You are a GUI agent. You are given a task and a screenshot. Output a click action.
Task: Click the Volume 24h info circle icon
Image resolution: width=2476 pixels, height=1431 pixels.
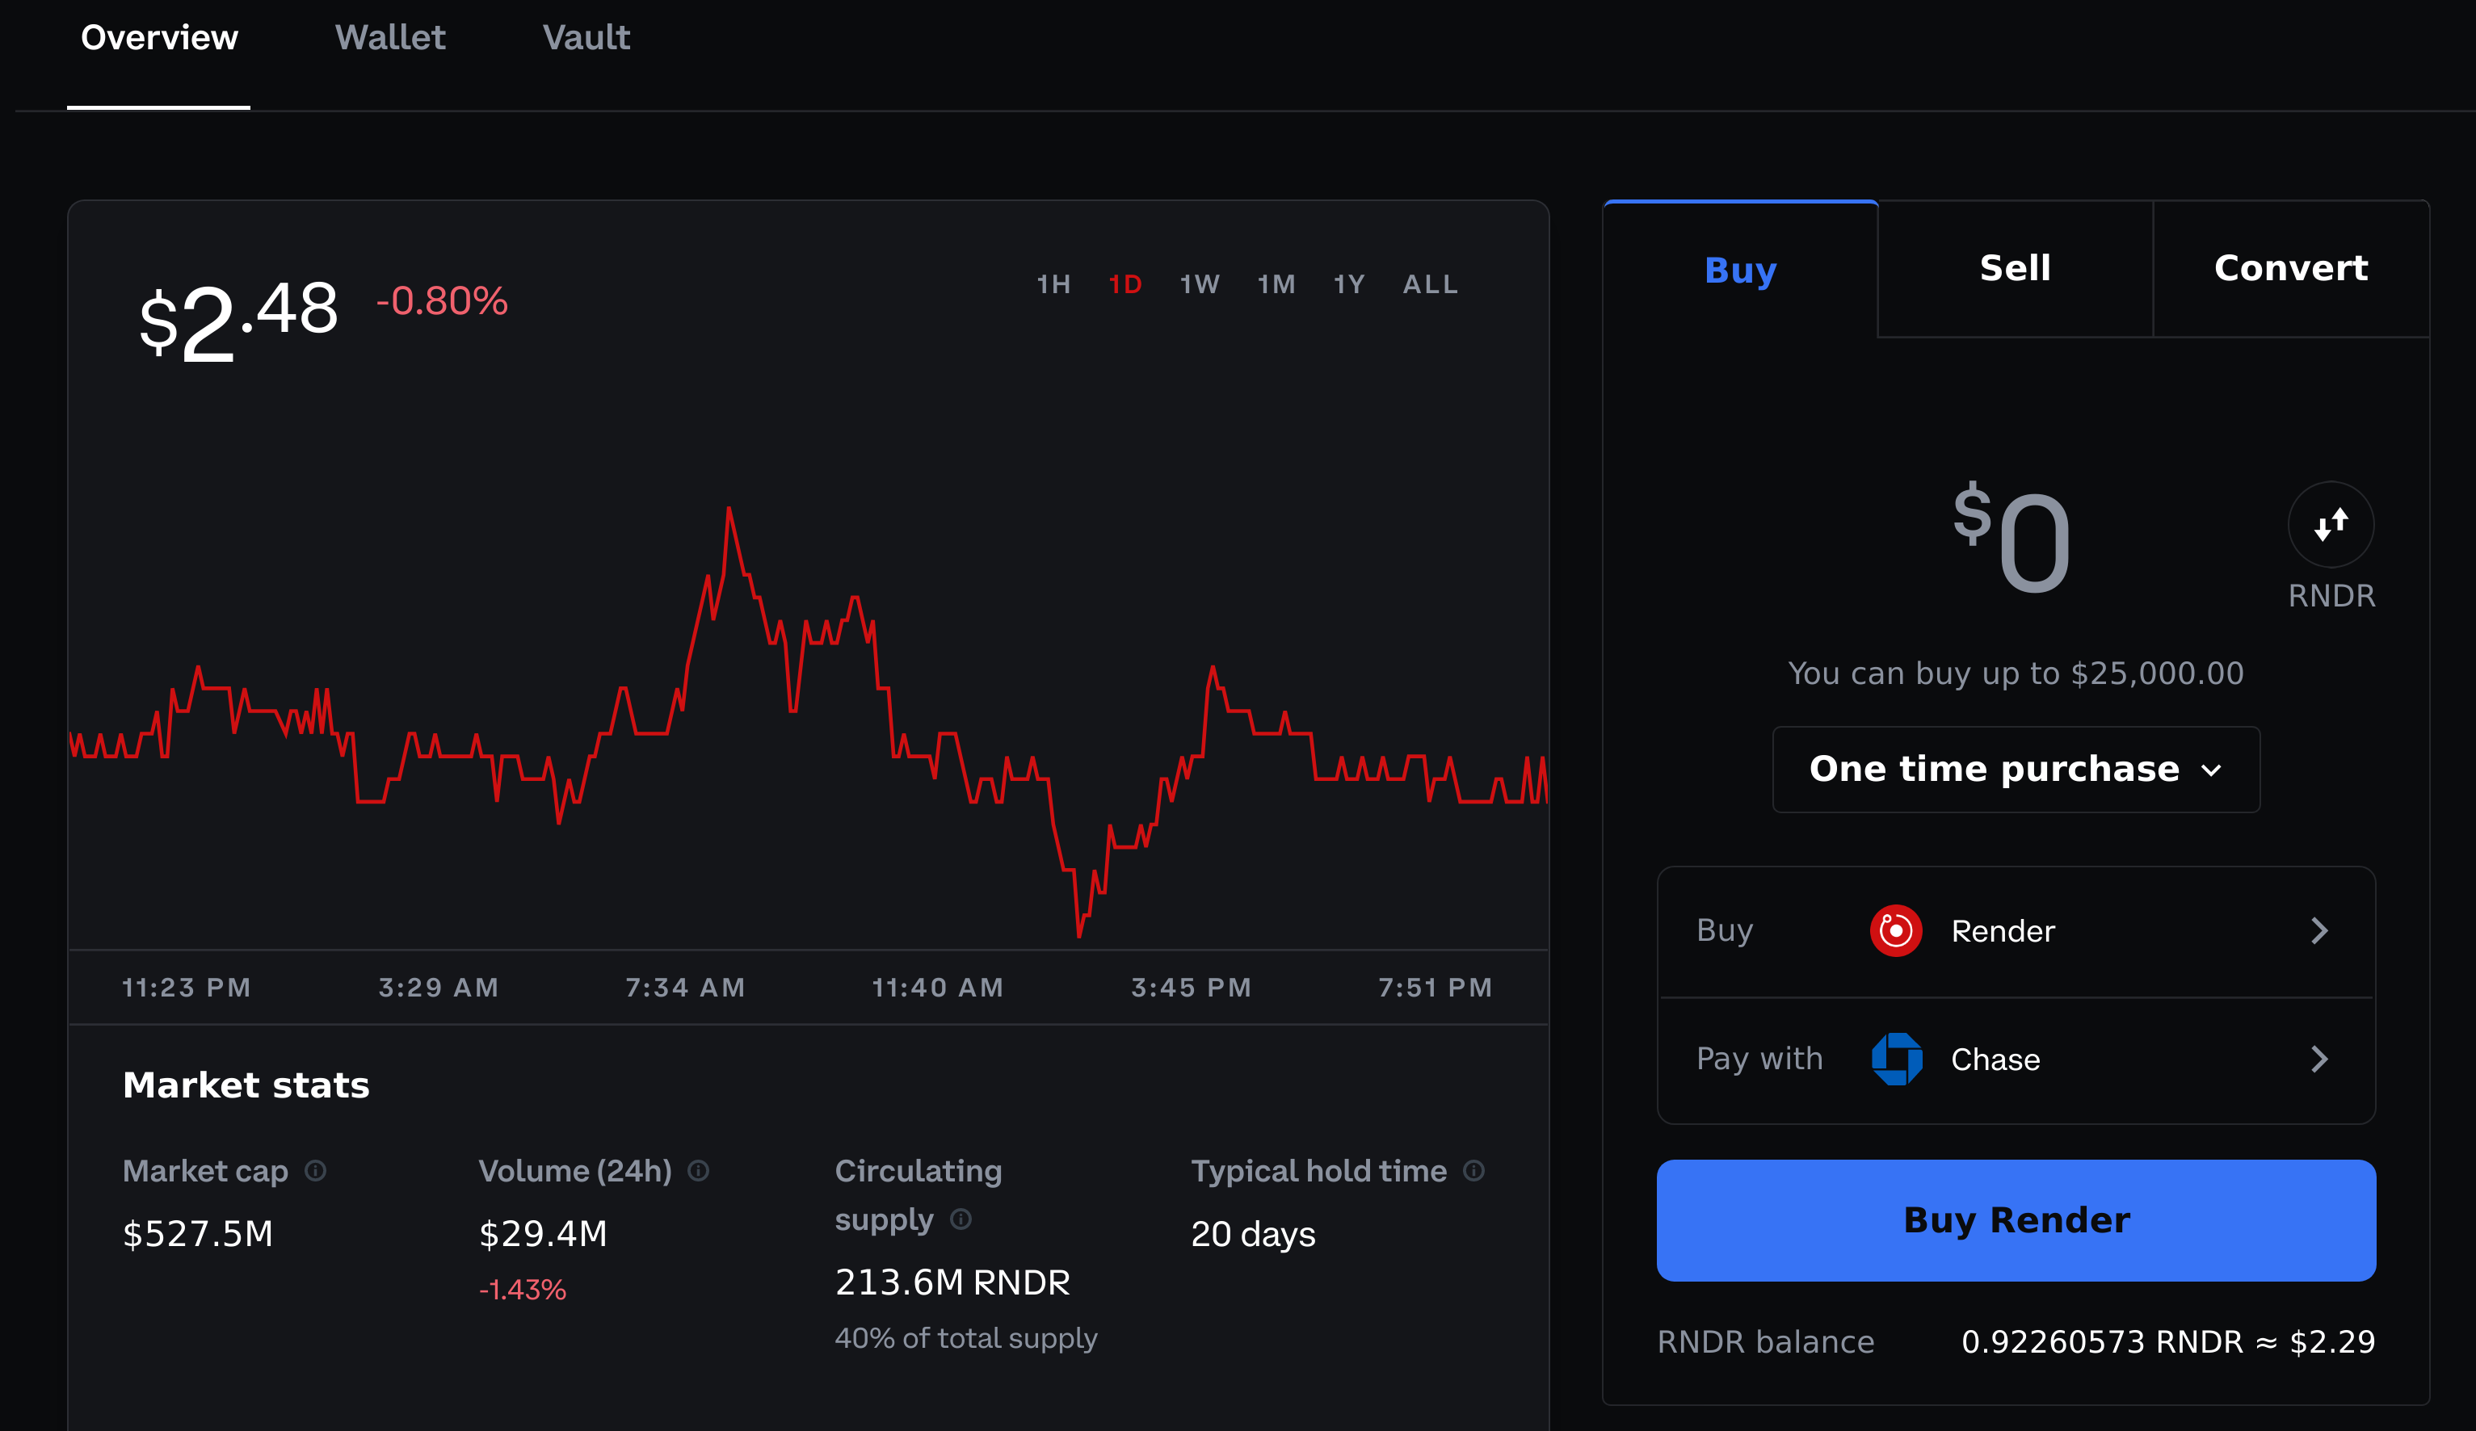700,1172
